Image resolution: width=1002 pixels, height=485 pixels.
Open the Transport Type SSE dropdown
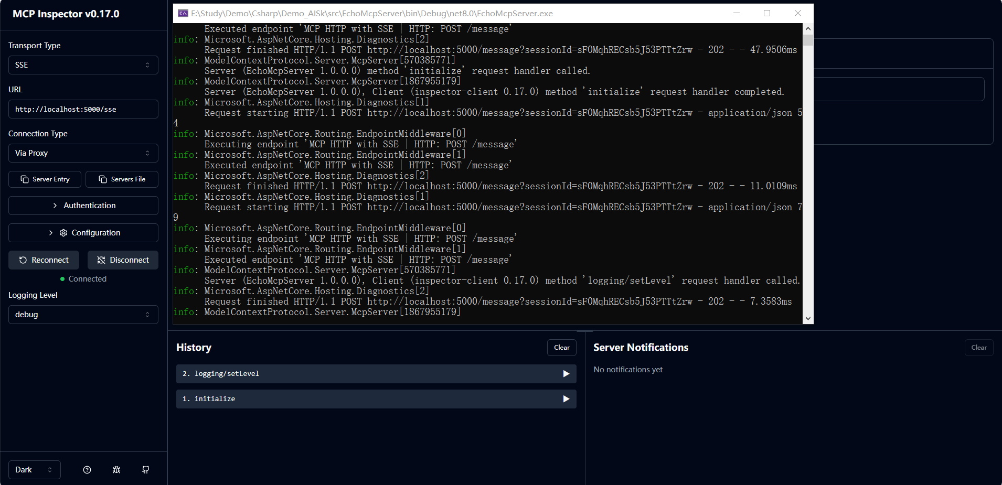83,65
